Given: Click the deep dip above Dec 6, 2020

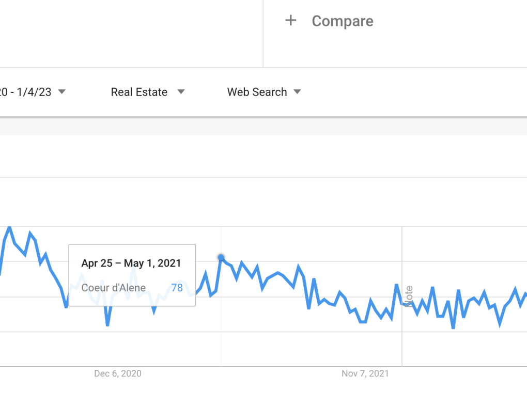Looking at the screenshot, I should pos(107,325).
